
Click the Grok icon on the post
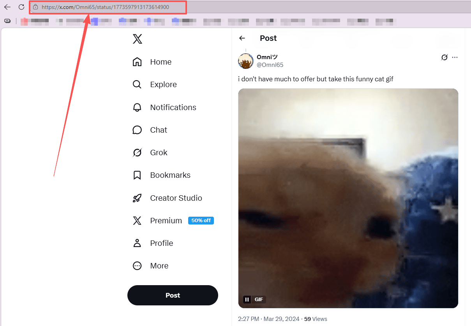(444, 57)
